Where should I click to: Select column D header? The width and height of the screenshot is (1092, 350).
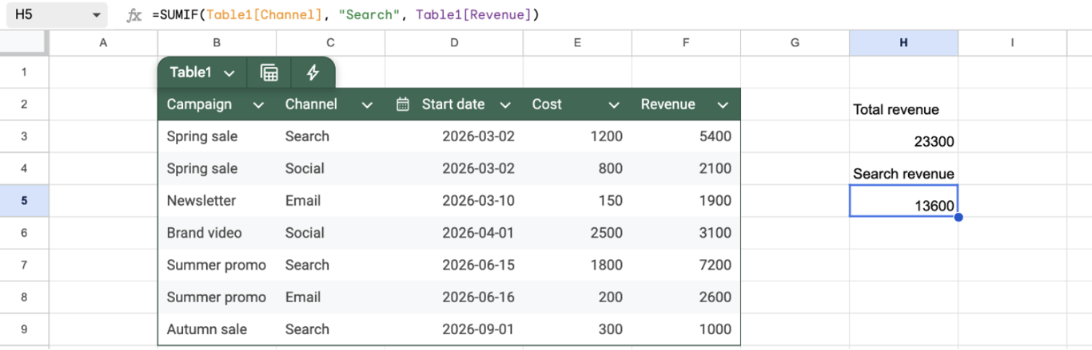[x=454, y=43]
